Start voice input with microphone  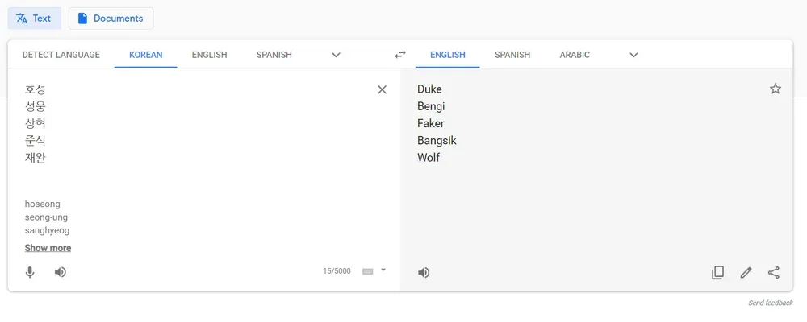tap(31, 272)
